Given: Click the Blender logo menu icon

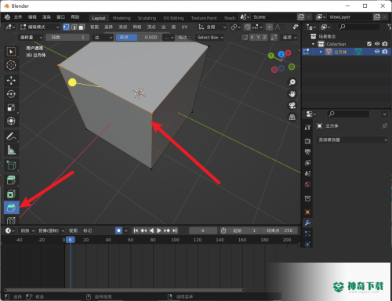Looking at the screenshot, I should pos(7,17).
